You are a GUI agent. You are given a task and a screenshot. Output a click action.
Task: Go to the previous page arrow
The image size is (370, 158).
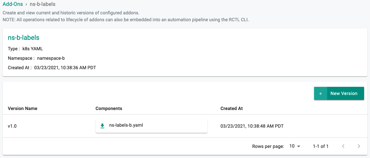coord(343,146)
